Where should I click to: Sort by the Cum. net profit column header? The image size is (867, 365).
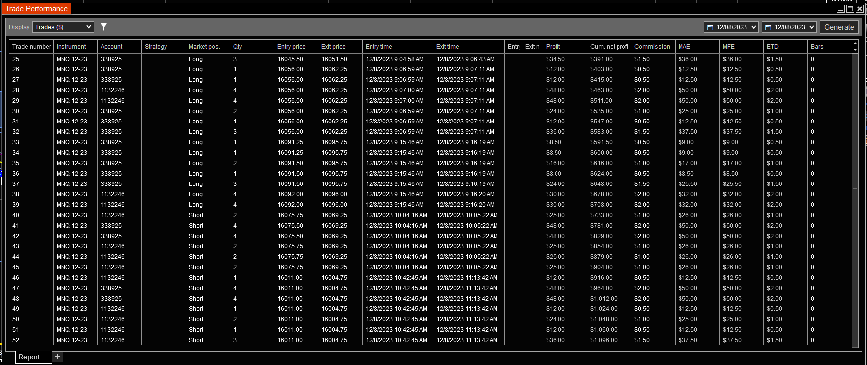pyautogui.click(x=609, y=47)
